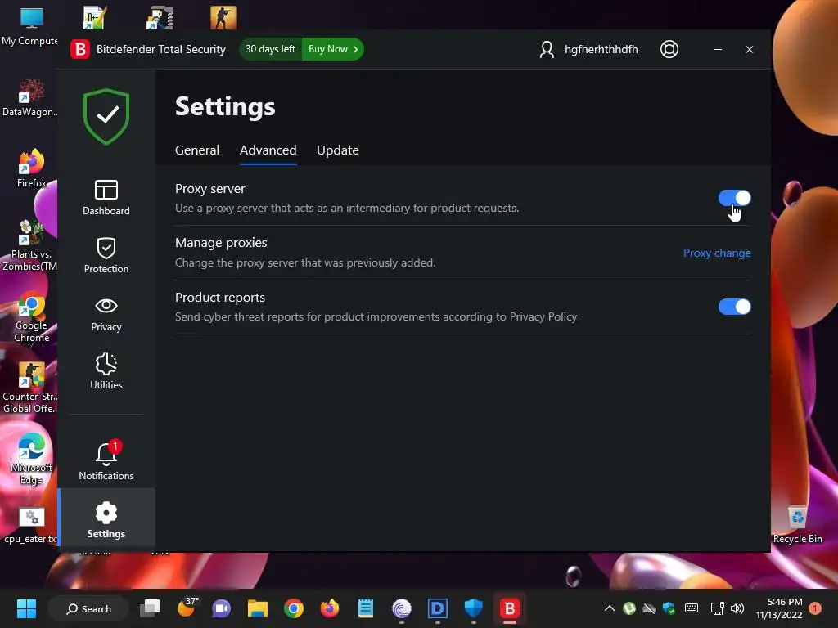Switch to the General tab
838x628 pixels.
pyautogui.click(x=197, y=150)
